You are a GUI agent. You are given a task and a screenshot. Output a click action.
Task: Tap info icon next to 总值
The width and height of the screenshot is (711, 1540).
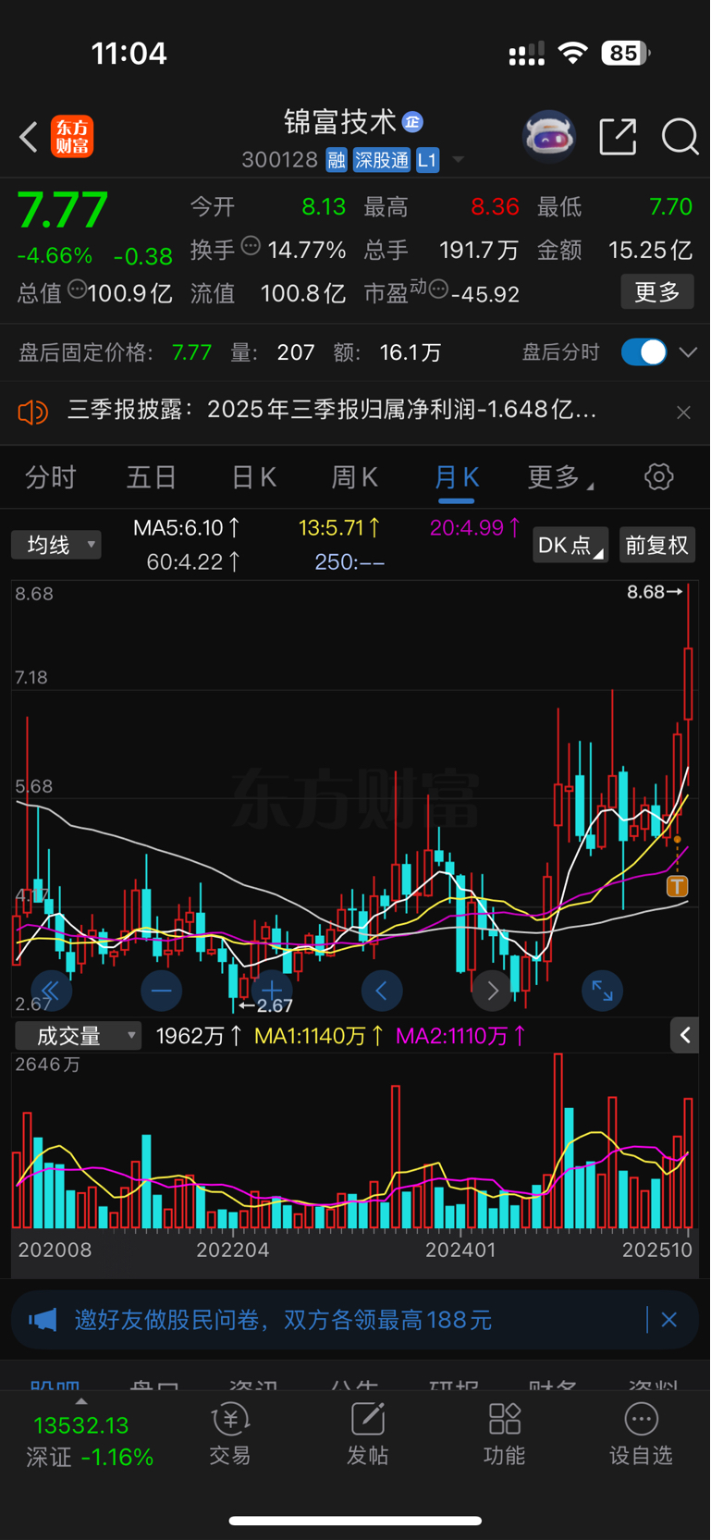click(x=78, y=290)
